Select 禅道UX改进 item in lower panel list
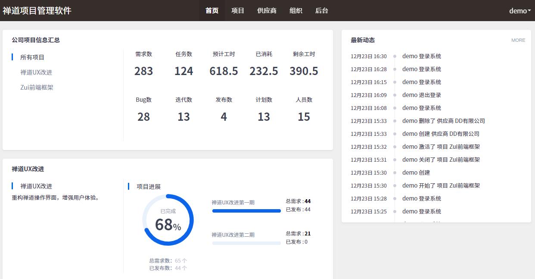This screenshot has width=535, height=279. click(x=36, y=186)
